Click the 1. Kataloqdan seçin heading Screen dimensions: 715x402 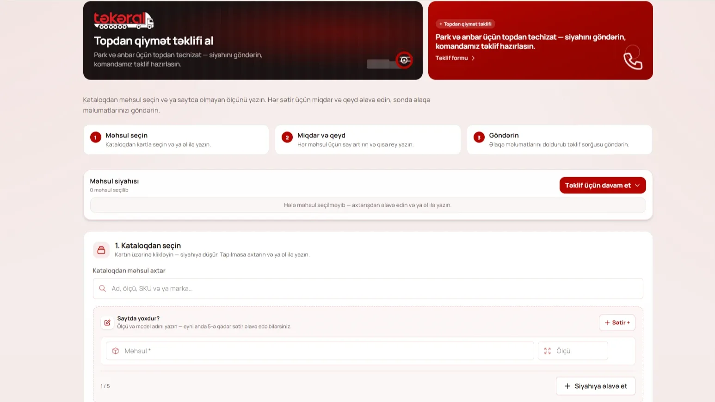pyautogui.click(x=148, y=246)
